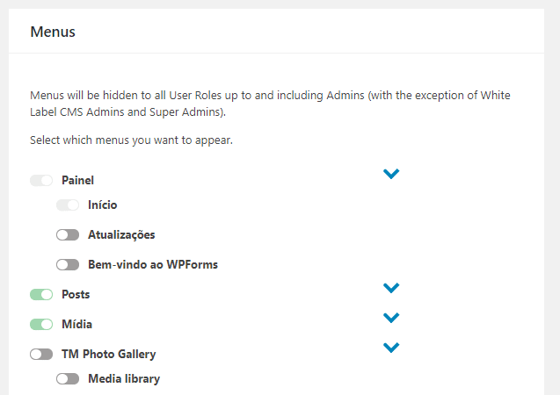The height and width of the screenshot is (395, 560).
Task: Toggle the Início submenu switch
Action: tap(68, 205)
